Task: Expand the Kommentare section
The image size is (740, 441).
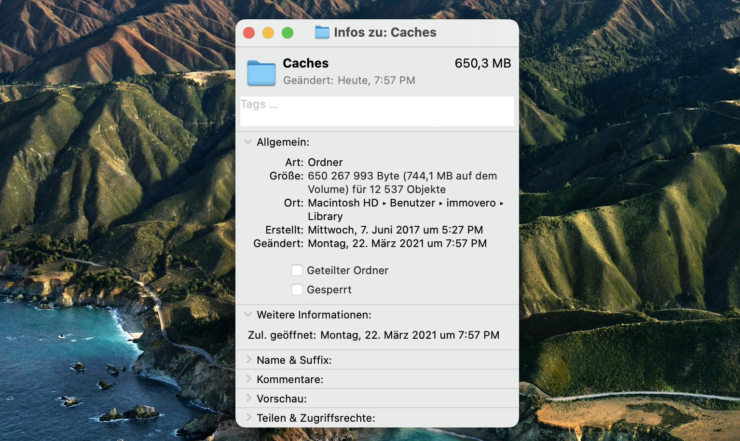Action: click(x=248, y=379)
